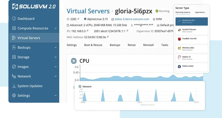Click the Dashboard gauge icon in sidebar
The image size is (222, 118).
pos(14,19)
